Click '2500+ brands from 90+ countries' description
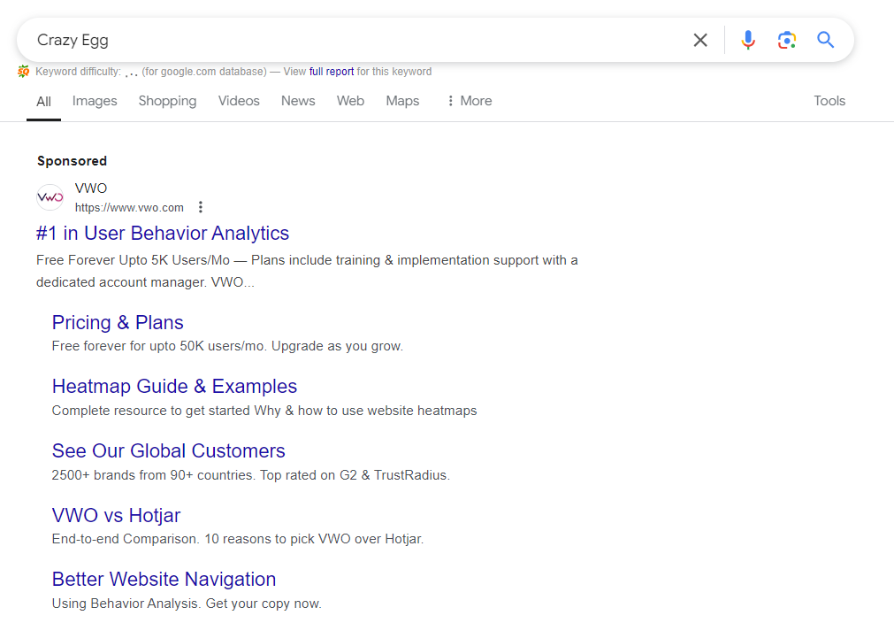894x623 pixels. (251, 475)
